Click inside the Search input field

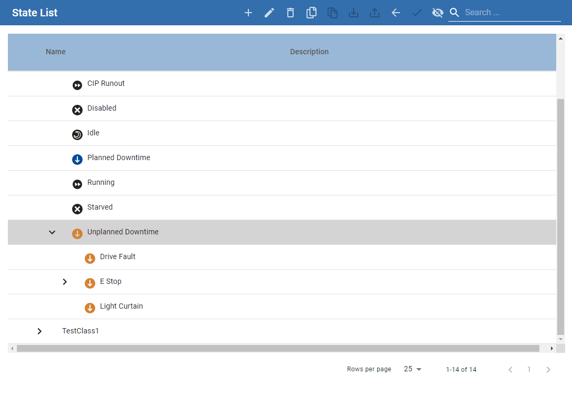[x=511, y=13]
